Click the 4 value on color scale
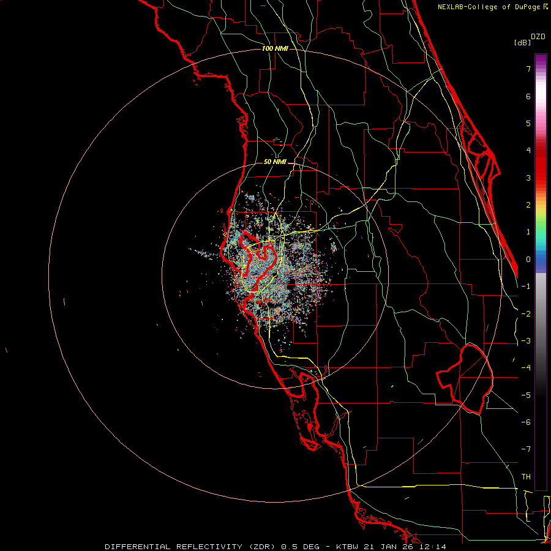 pos(528,151)
